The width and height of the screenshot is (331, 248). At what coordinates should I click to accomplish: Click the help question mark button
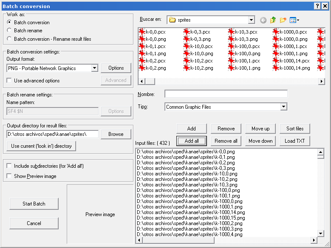click(317, 6)
